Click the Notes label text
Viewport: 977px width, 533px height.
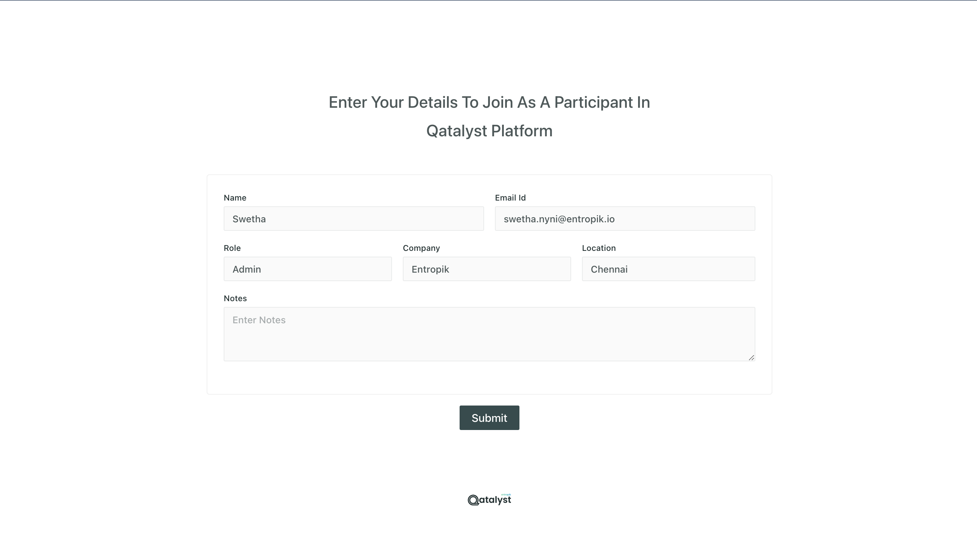235,298
